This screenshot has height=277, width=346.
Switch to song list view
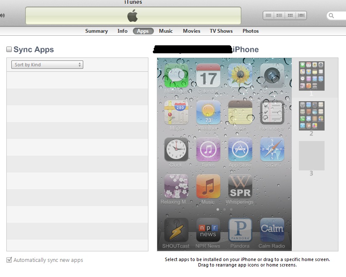[268, 16]
